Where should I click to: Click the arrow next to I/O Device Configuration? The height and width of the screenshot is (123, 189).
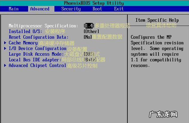pos(5,49)
